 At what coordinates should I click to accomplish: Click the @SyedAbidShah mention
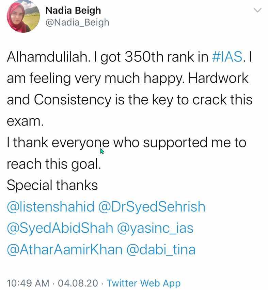pyautogui.click(x=60, y=228)
